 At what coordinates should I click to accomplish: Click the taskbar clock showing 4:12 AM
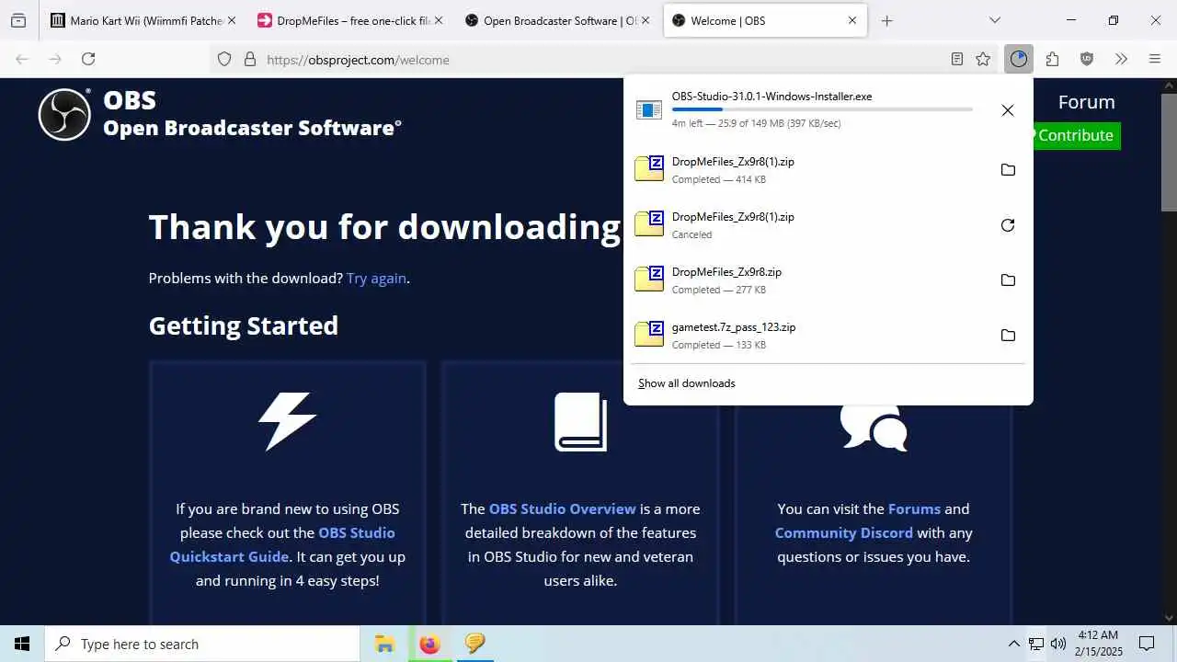[1099, 644]
